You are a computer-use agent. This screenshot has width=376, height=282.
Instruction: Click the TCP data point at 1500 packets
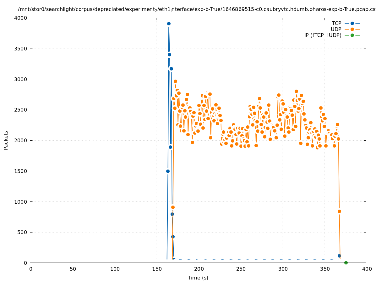coord(168,171)
